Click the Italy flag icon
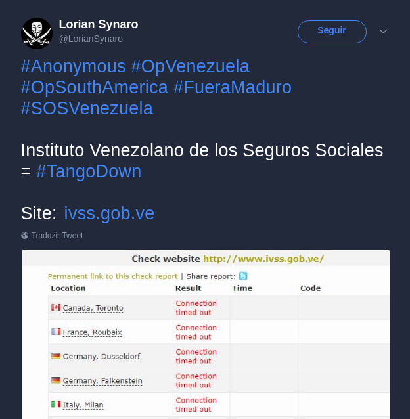This screenshot has height=419, width=410. 56,405
